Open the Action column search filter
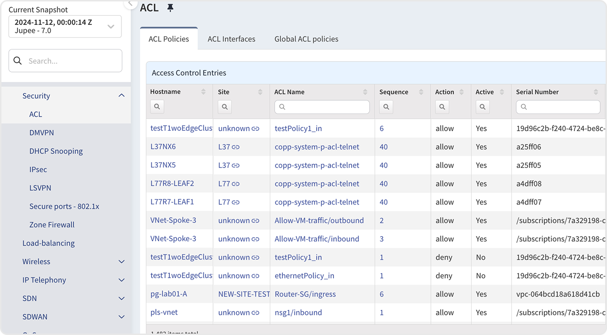This screenshot has width=607, height=335. (x=442, y=107)
